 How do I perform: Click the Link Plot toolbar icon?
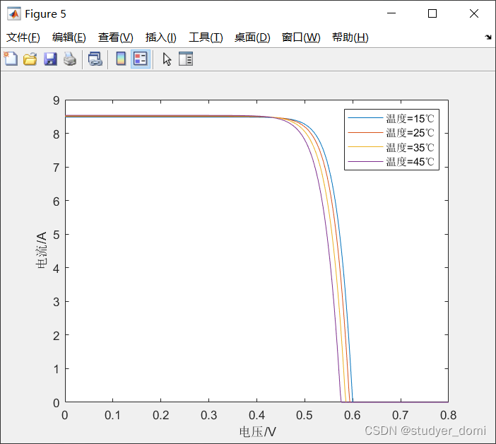click(x=95, y=59)
